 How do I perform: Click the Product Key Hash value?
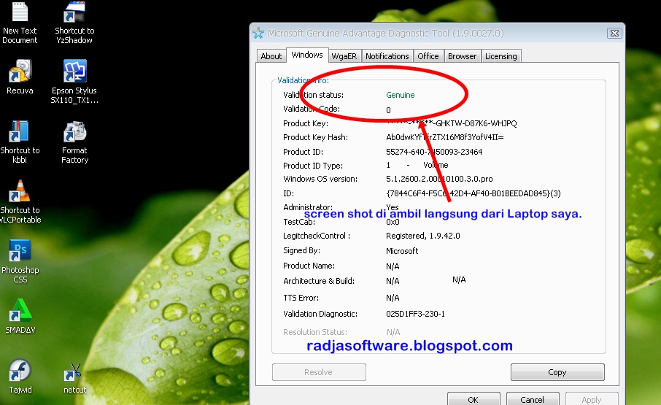(x=445, y=137)
